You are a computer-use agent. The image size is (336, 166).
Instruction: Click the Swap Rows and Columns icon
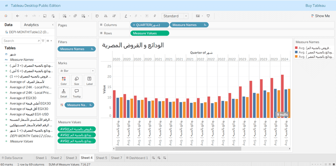pos(97,16)
